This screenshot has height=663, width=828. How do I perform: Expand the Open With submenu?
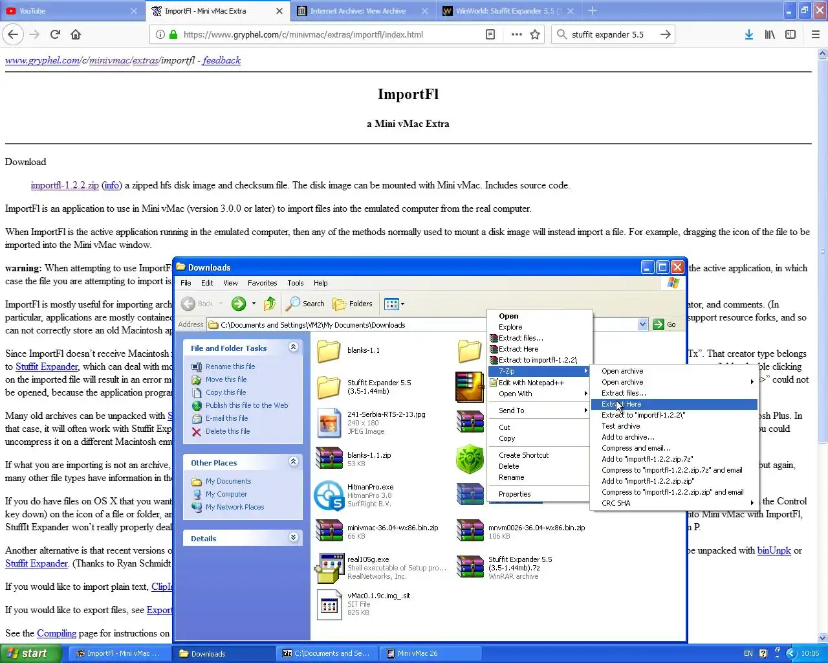tap(539, 394)
